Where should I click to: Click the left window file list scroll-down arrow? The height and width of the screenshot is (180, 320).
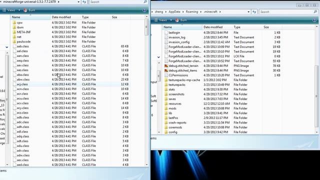tap(146, 164)
